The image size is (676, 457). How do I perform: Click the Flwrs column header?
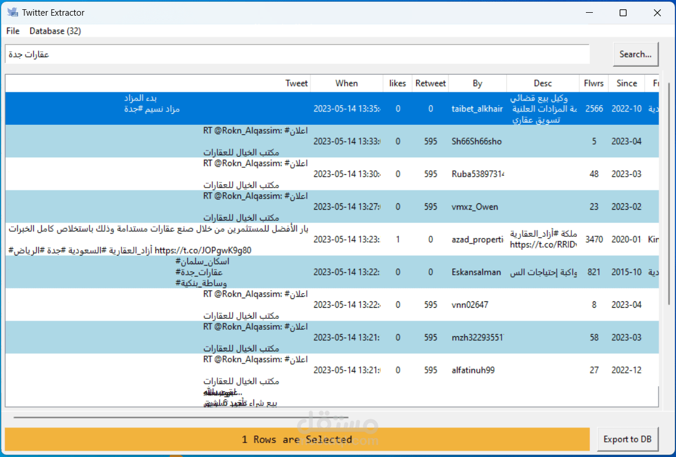pos(593,84)
